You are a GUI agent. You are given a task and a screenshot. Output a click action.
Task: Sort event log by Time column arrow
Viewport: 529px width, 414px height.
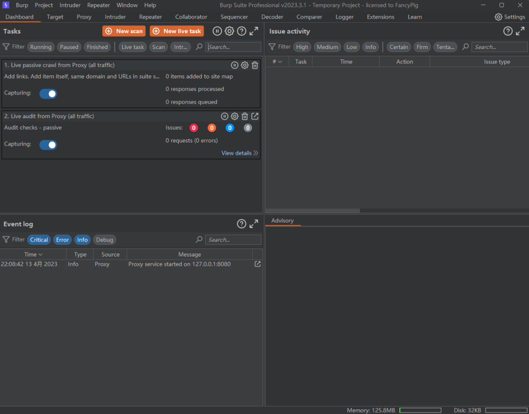(x=40, y=254)
